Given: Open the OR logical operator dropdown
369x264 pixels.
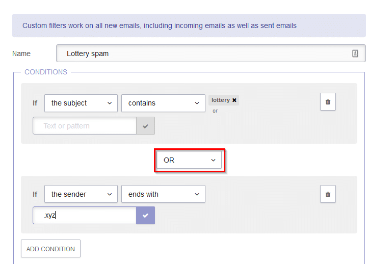Looking at the screenshot, I should pos(189,160).
